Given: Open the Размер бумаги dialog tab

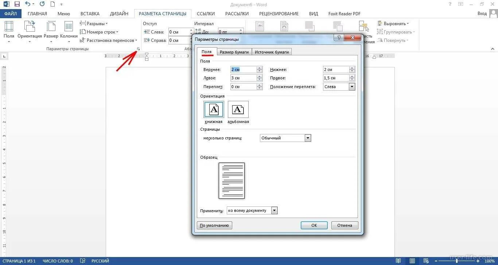Looking at the screenshot, I should pyautogui.click(x=234, y=52).
